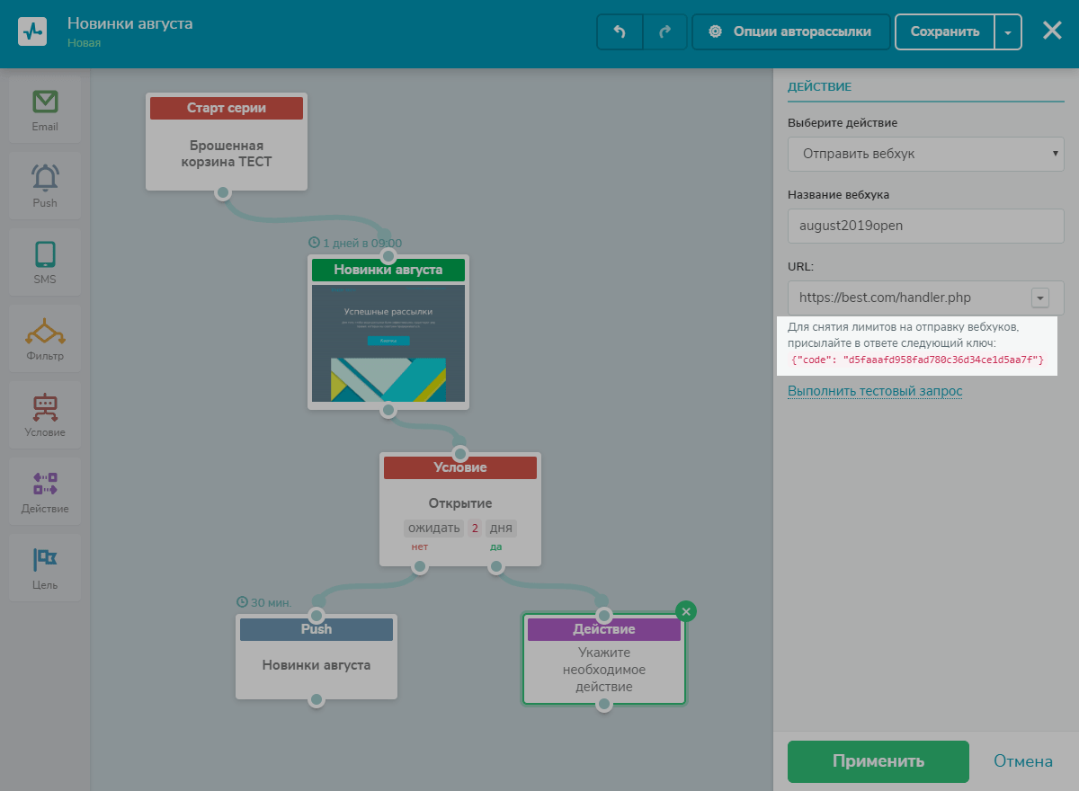Image resolution: width=1079 pixels, height=791 pixels.
Task: Open Опции авторассылки settings
Action: (790, 31)
